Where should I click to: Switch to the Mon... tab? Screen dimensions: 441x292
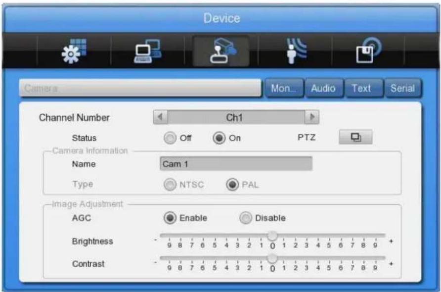click(x=284, y=89)
